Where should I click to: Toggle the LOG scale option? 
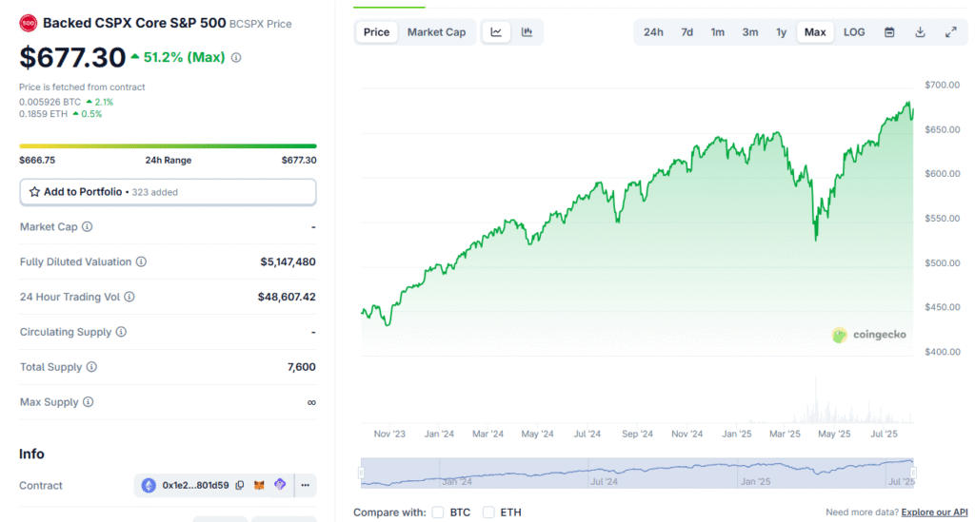point(854,32)
